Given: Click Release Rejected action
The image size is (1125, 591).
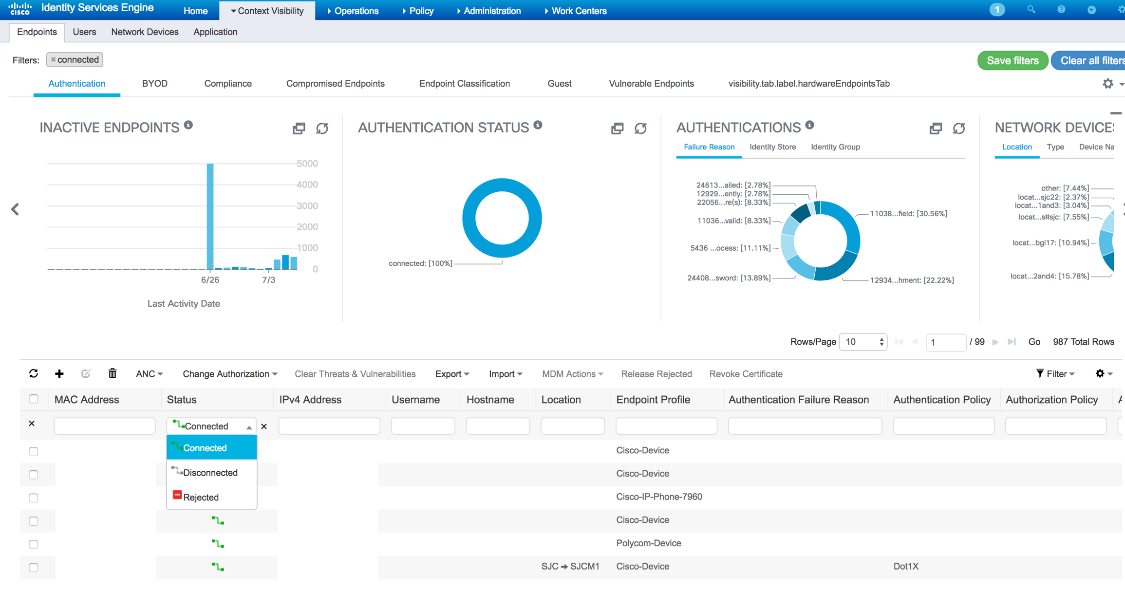Looking at the screenshot, I should tap(656, 374).
